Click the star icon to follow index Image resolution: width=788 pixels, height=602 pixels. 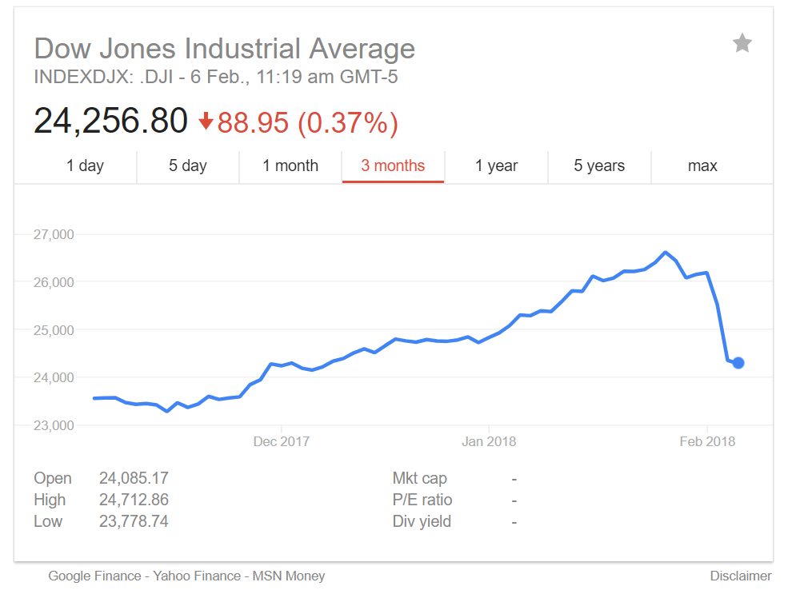[742, 43]
